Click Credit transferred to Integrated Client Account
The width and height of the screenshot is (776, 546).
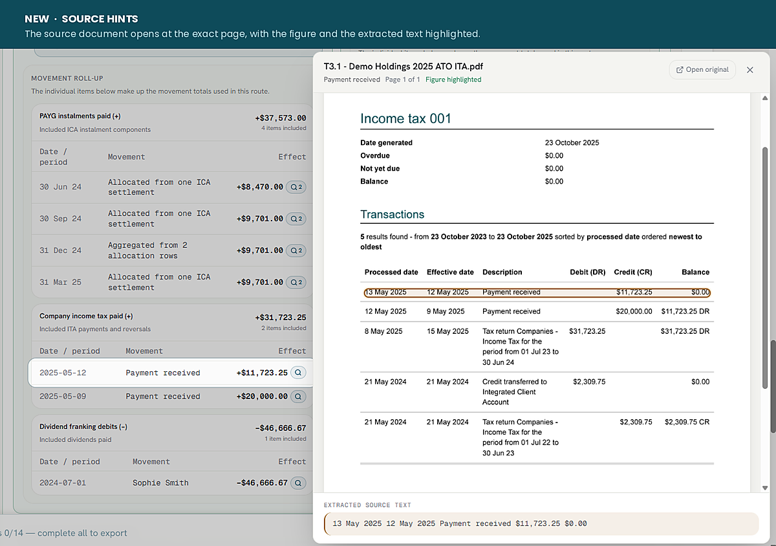pos(515,392)
